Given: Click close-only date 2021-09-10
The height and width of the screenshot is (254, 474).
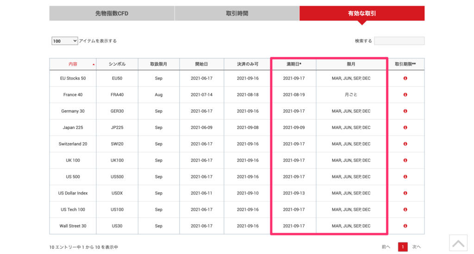Looking at the screenshot, I should click(248, 193).
